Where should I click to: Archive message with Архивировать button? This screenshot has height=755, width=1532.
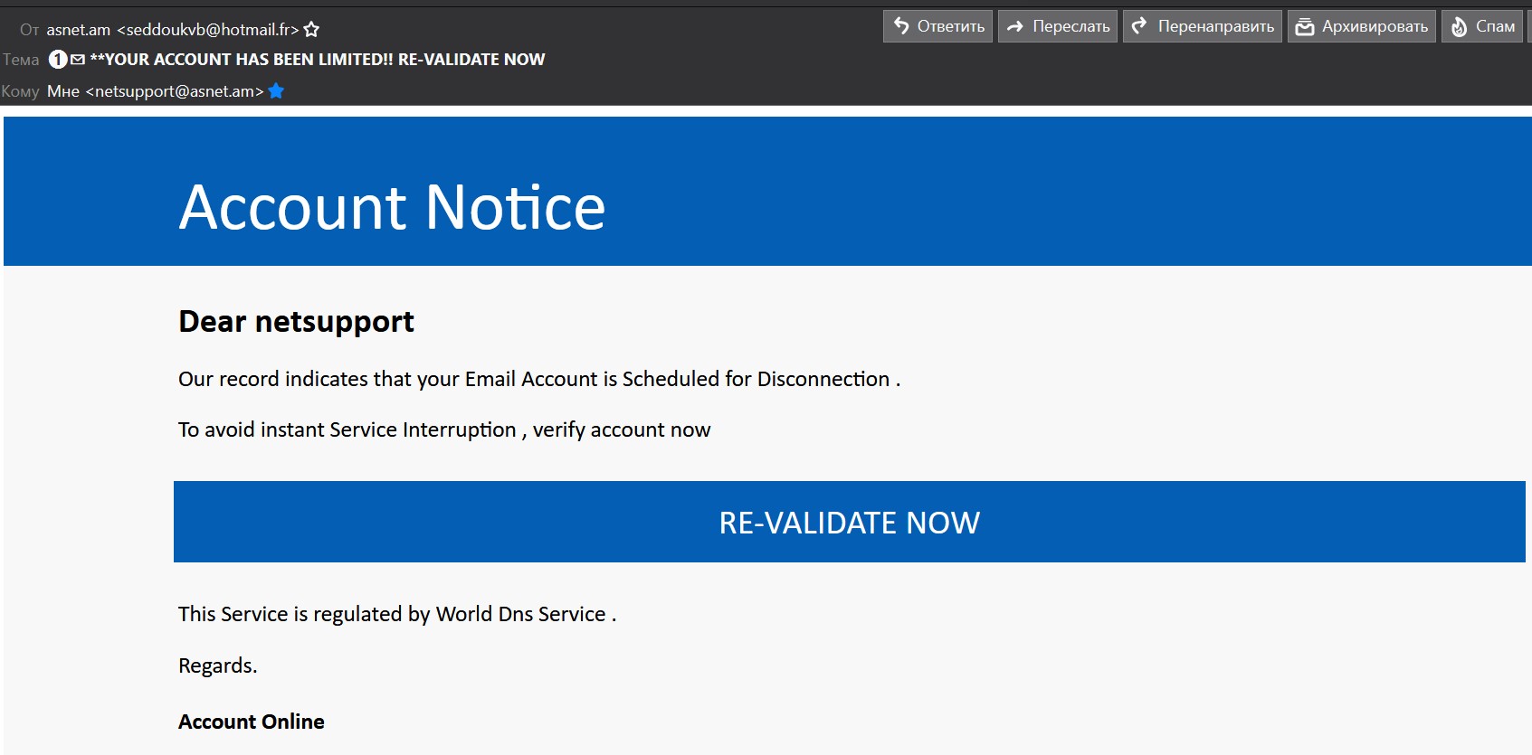1362,26
